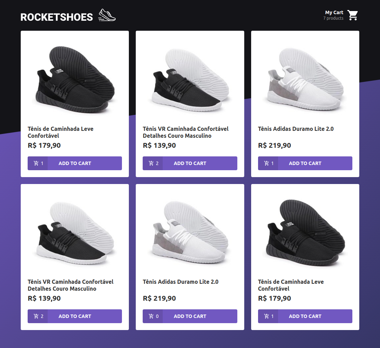Open My Cart link with 7 products
The image size is (380, 348).
coord(341,15)
